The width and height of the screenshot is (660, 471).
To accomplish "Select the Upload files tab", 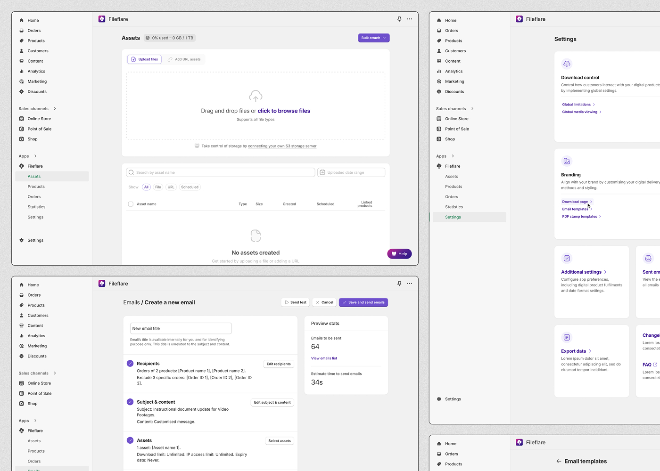I will pyautogui.click(x=144, y=59).
